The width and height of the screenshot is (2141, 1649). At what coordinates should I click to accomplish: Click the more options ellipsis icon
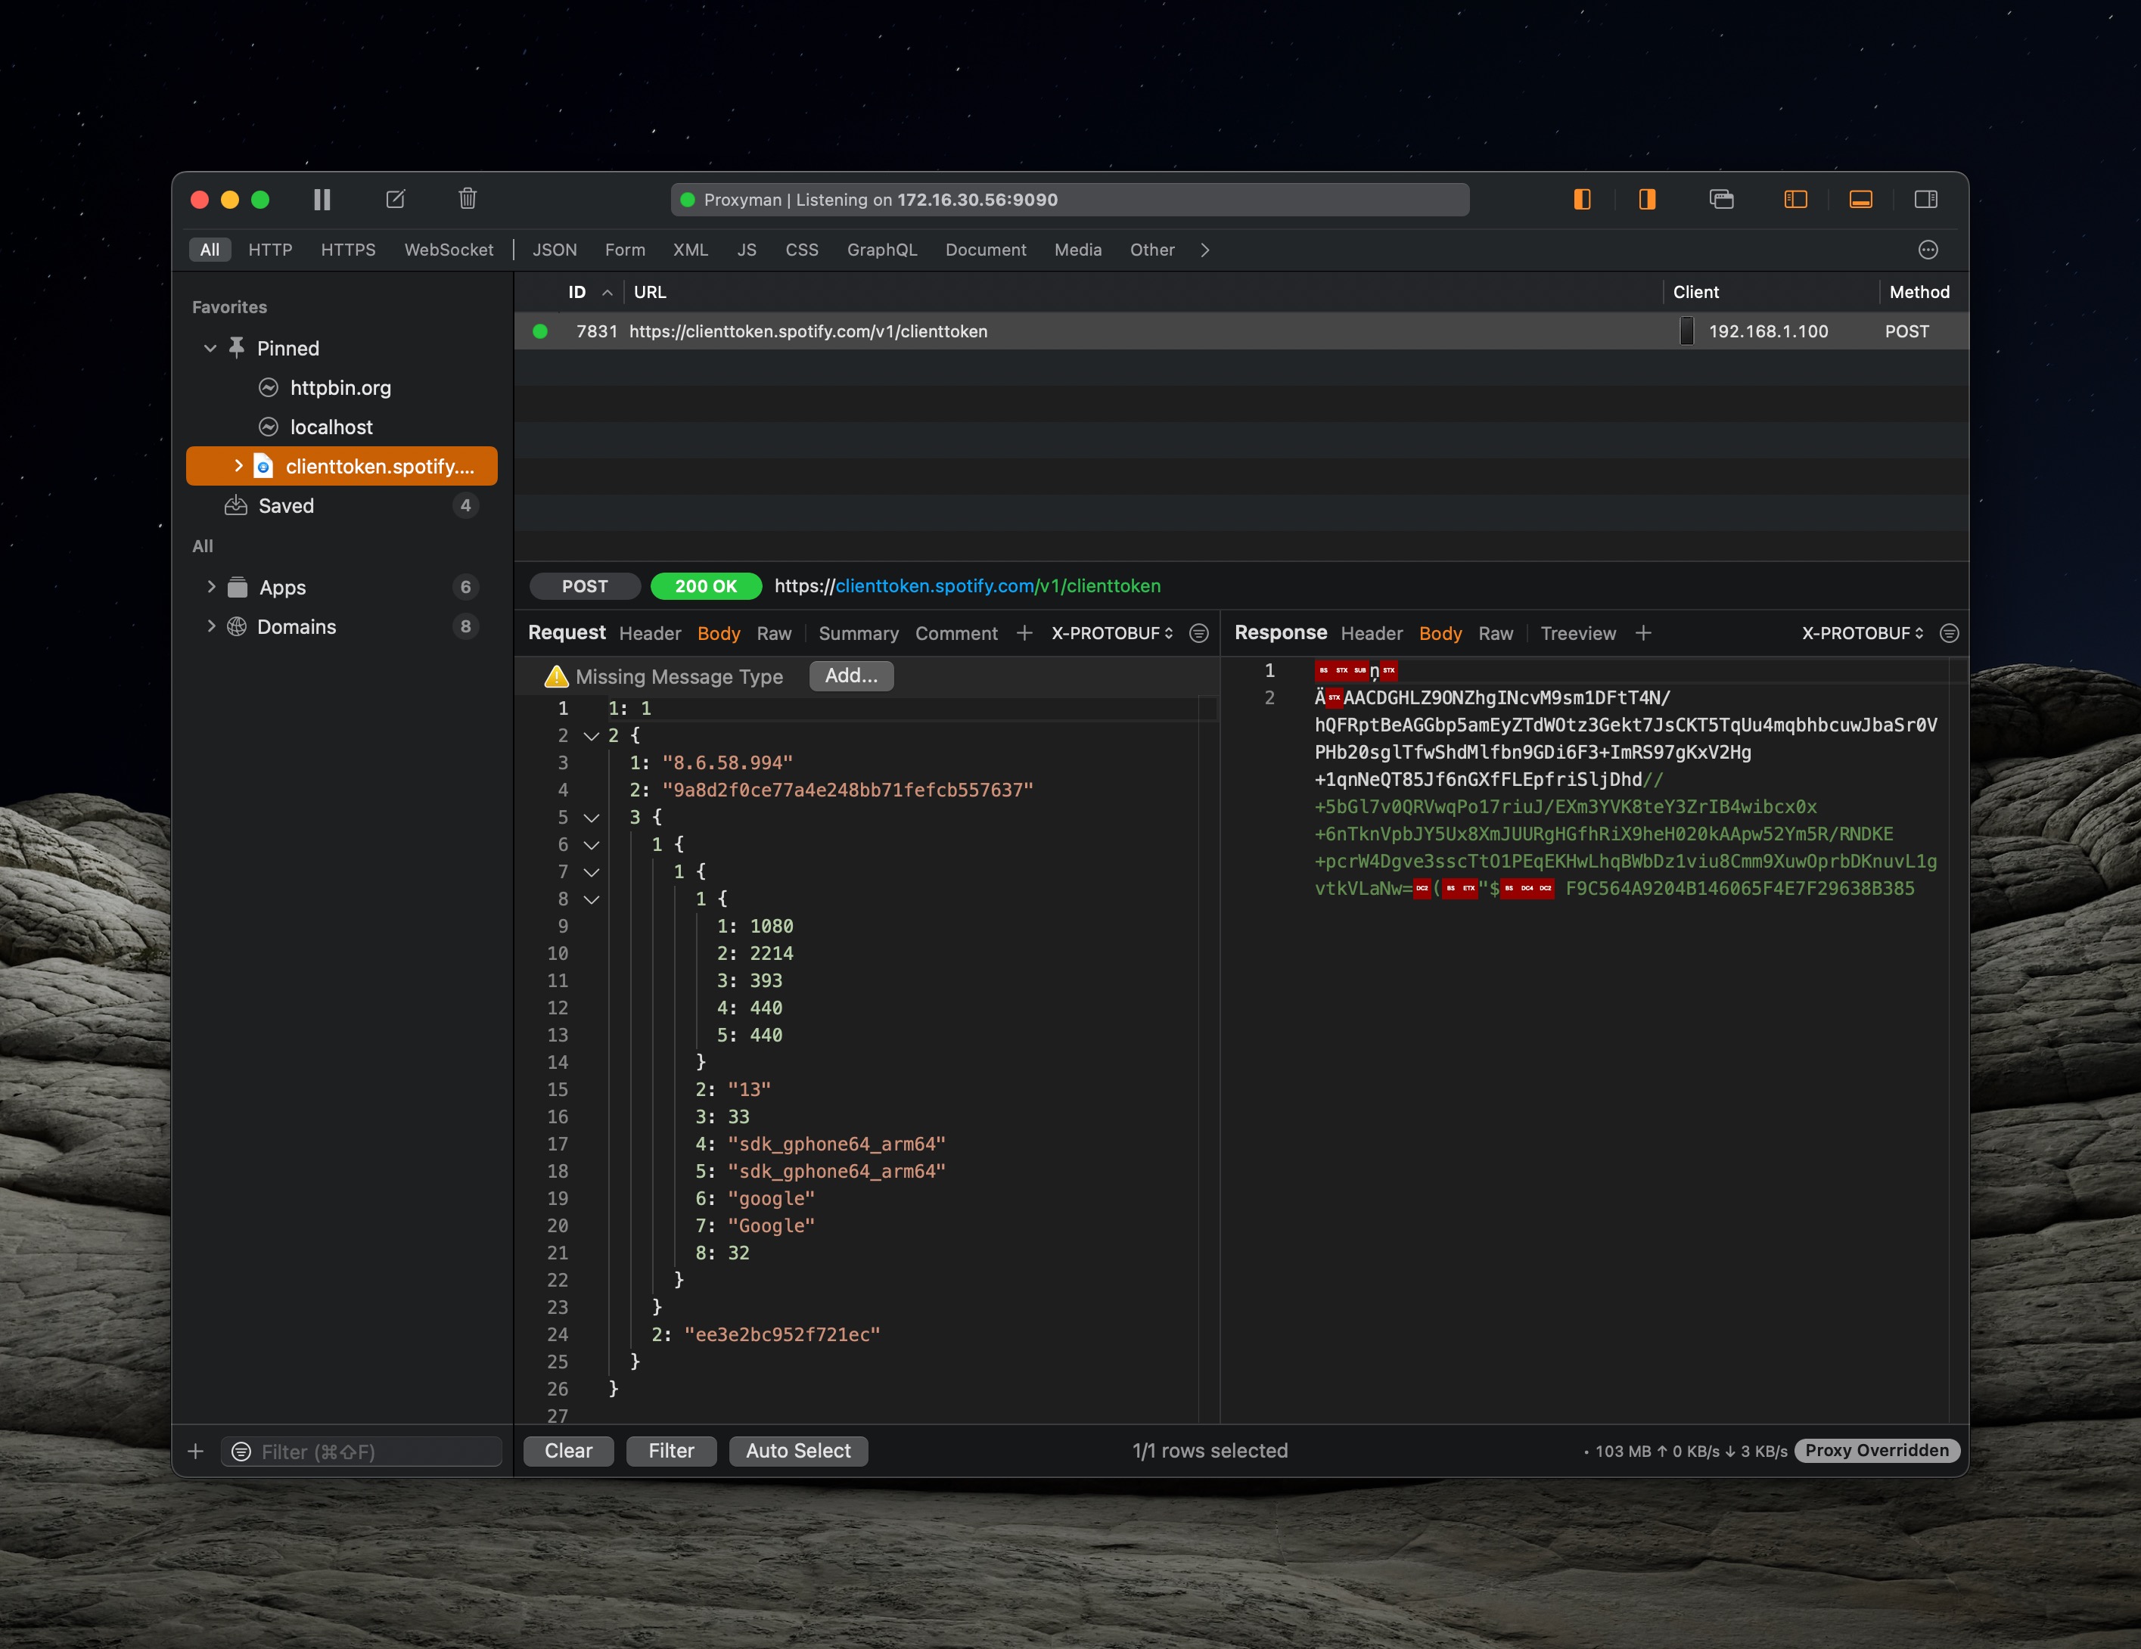[1928, 250]
